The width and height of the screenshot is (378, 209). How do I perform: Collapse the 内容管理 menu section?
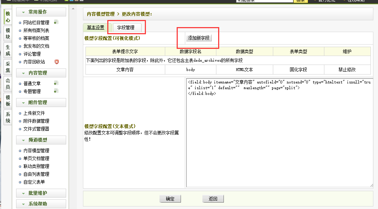click(41, 73)
